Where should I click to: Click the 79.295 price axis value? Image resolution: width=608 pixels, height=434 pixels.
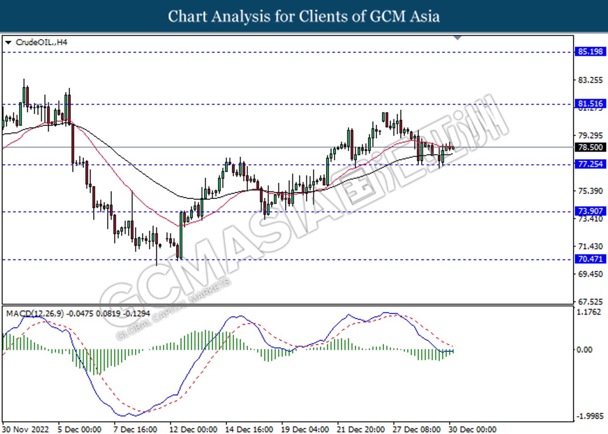click(x=590, y=135)
